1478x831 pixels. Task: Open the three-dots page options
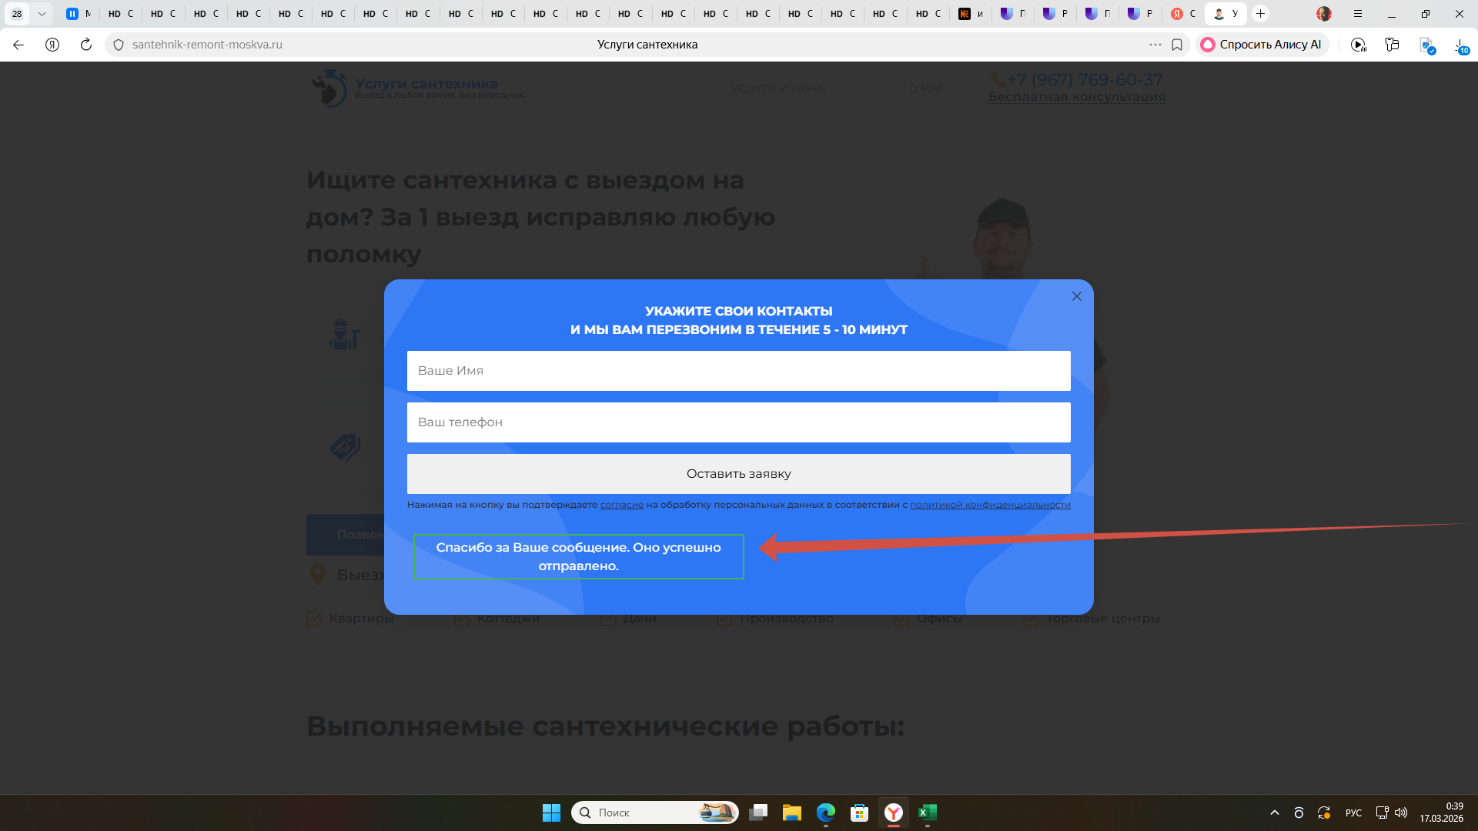point(1155,45)
